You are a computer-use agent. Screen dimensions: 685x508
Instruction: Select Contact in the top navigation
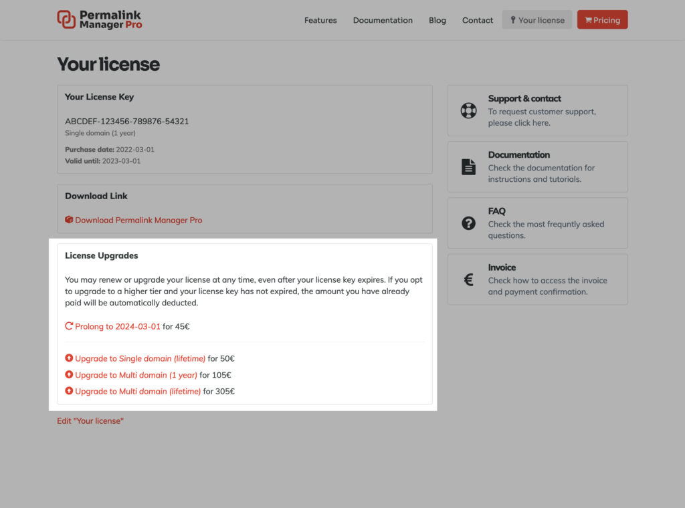478,20
